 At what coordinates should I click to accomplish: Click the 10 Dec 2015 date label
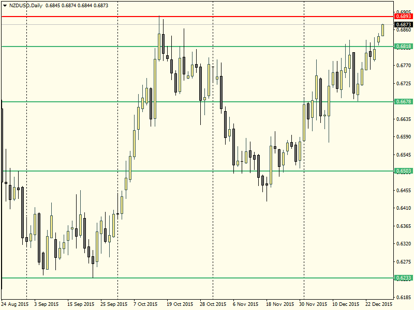(346, 304)
